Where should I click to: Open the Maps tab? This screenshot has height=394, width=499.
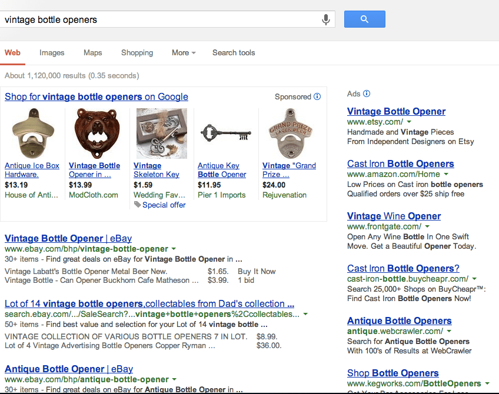point(92,52)
